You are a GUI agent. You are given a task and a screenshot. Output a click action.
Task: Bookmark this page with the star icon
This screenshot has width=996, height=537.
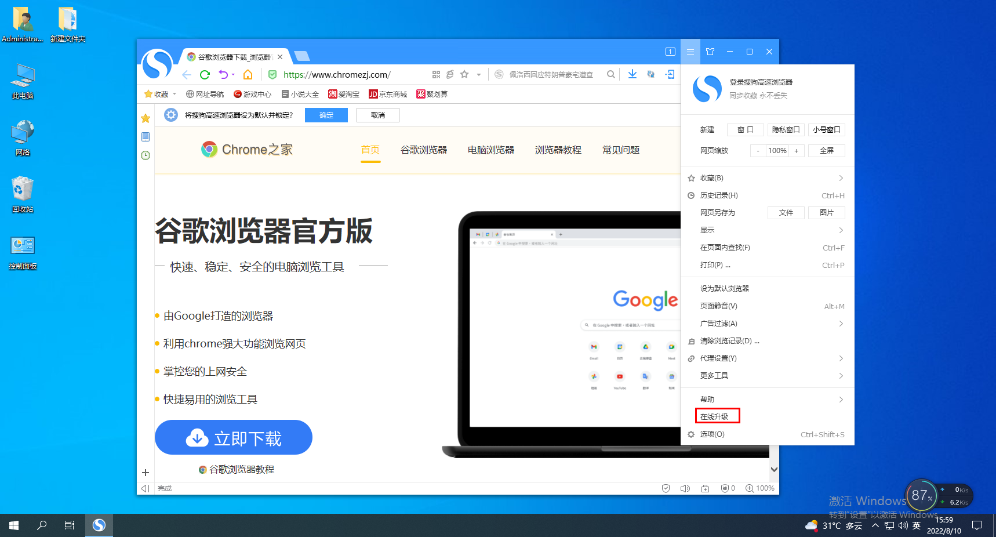pos(464,74)
